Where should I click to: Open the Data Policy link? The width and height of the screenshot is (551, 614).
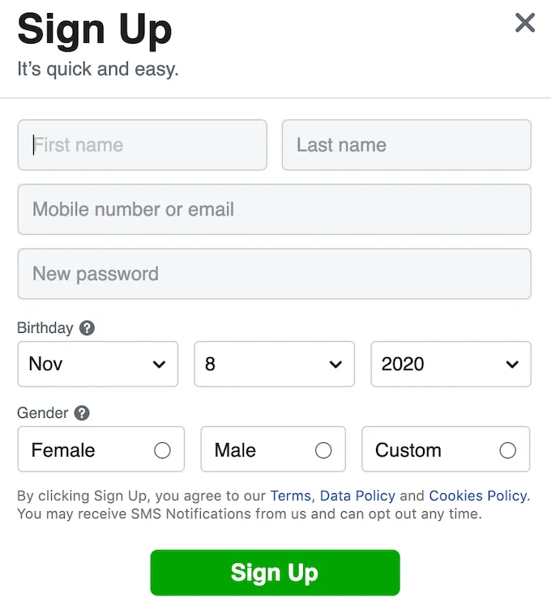tap(357, 496)
